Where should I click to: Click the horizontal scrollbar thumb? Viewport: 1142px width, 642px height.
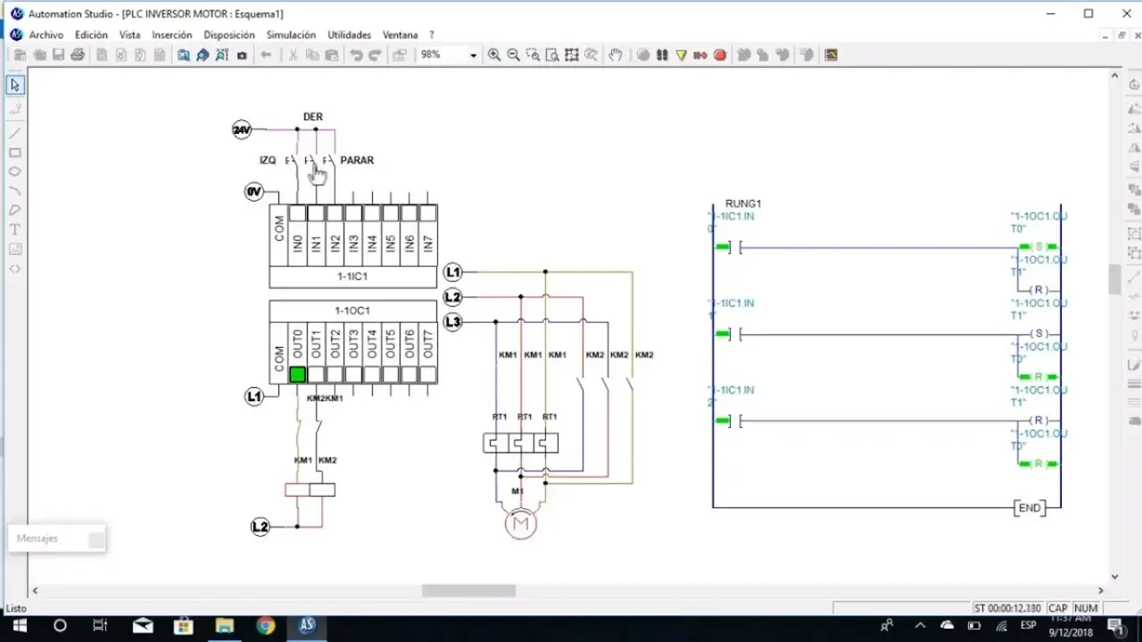point(468,590)
